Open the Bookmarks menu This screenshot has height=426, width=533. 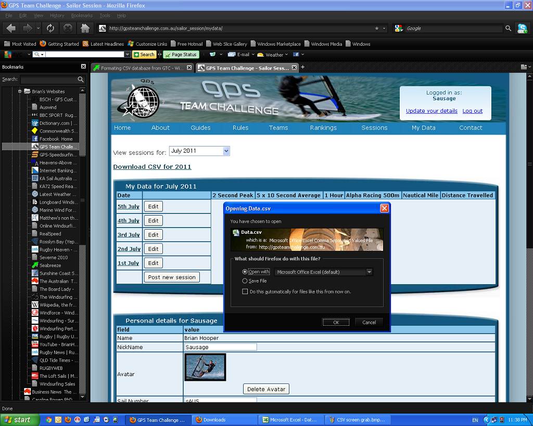(x=82, y=16)
